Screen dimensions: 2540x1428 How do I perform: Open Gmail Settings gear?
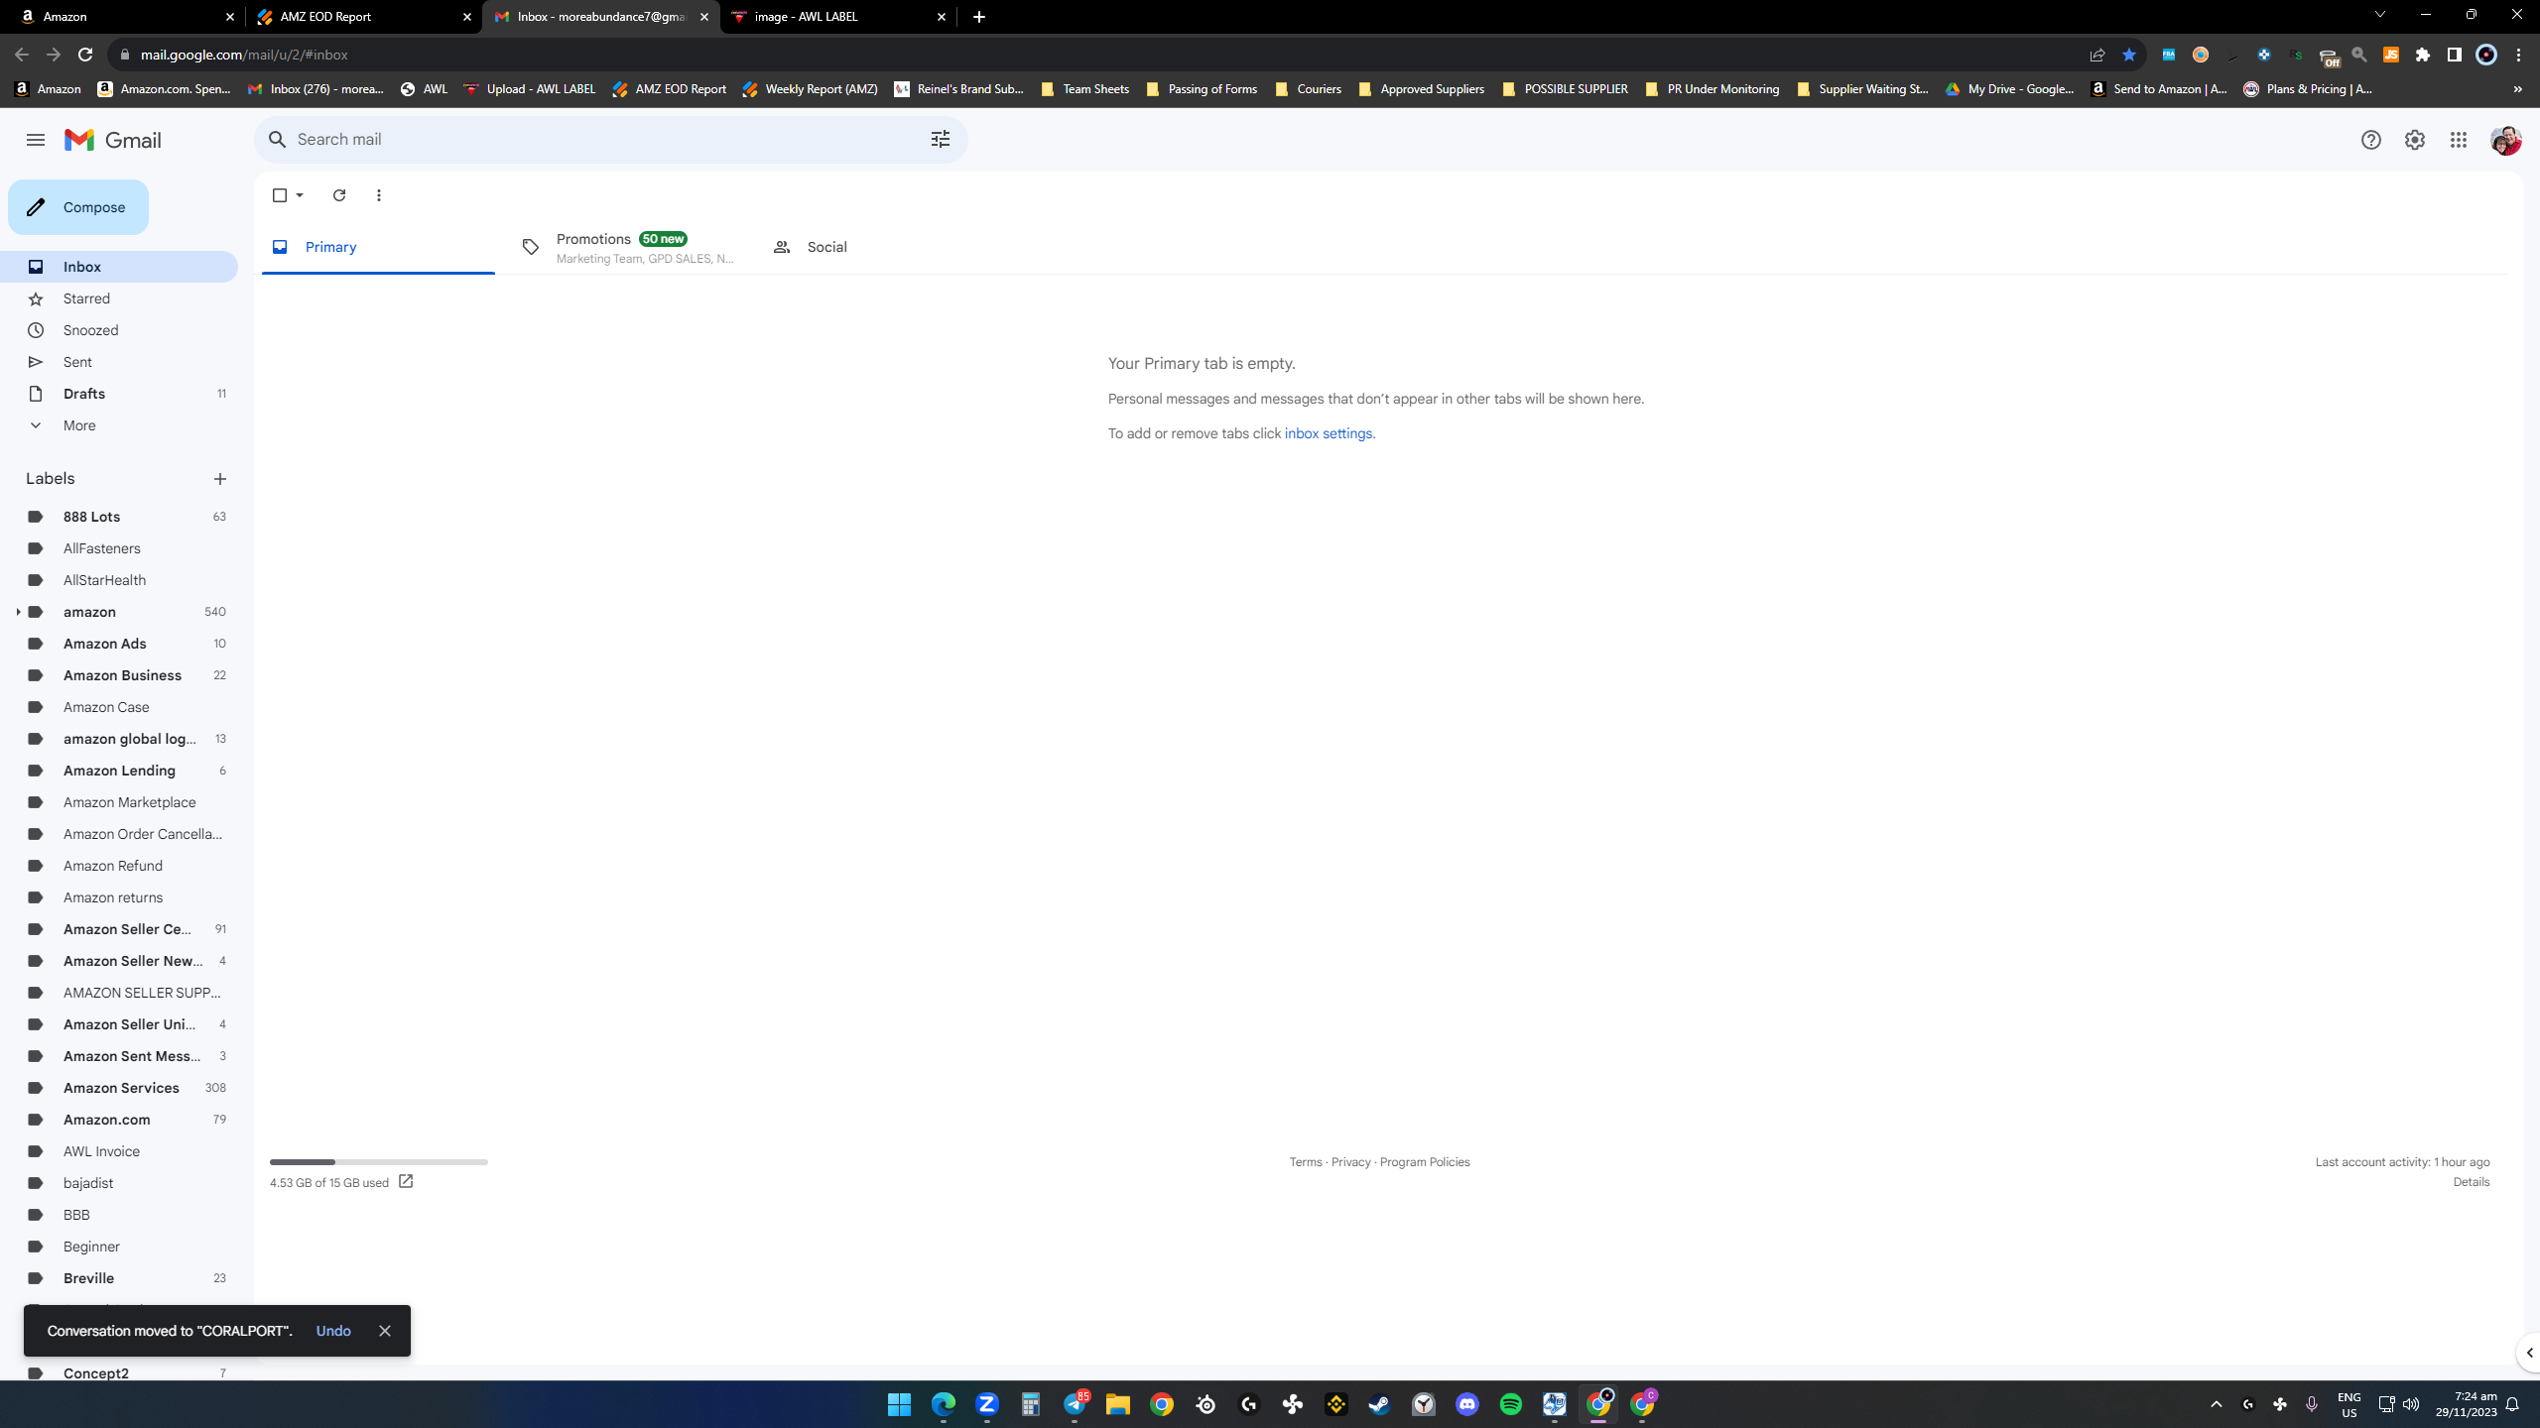click(2415, 140)
